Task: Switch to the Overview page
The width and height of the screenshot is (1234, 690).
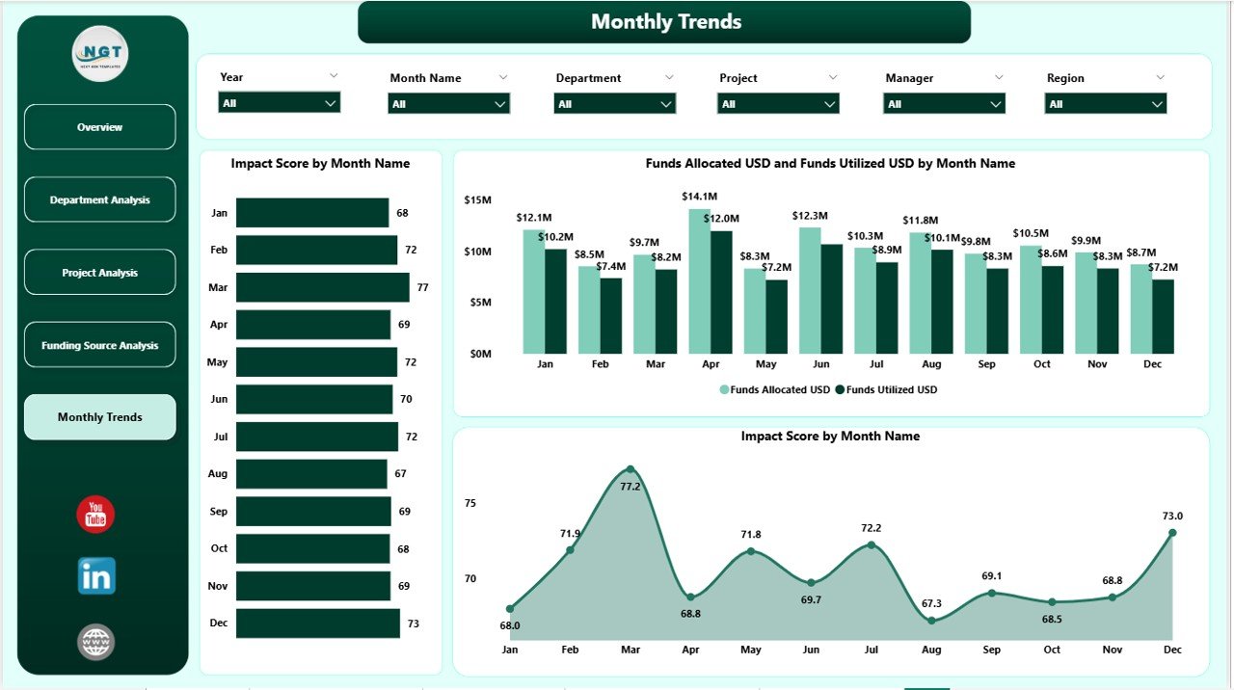Action: [x=99, y=126]
